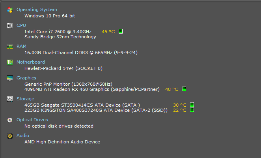Click the Windows logo Operating System icon
This screenshot has width=261, height=158.
pos(10,9)
